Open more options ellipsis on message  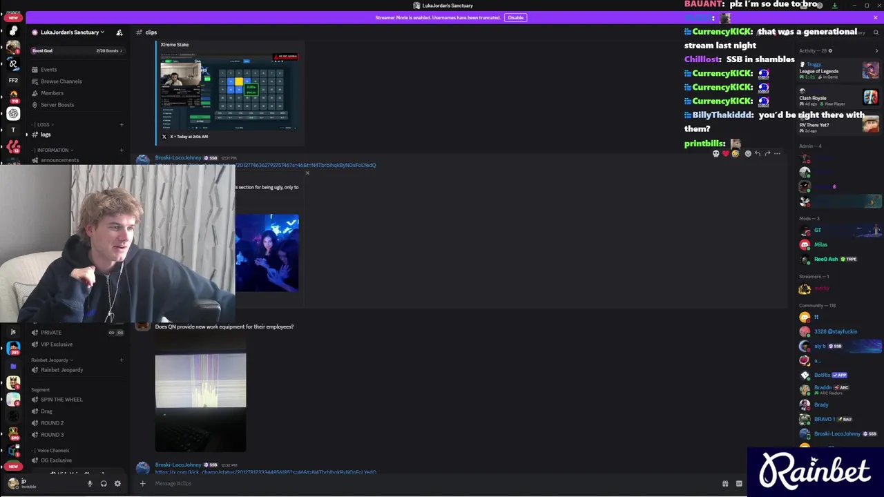[x=777, y=153]
